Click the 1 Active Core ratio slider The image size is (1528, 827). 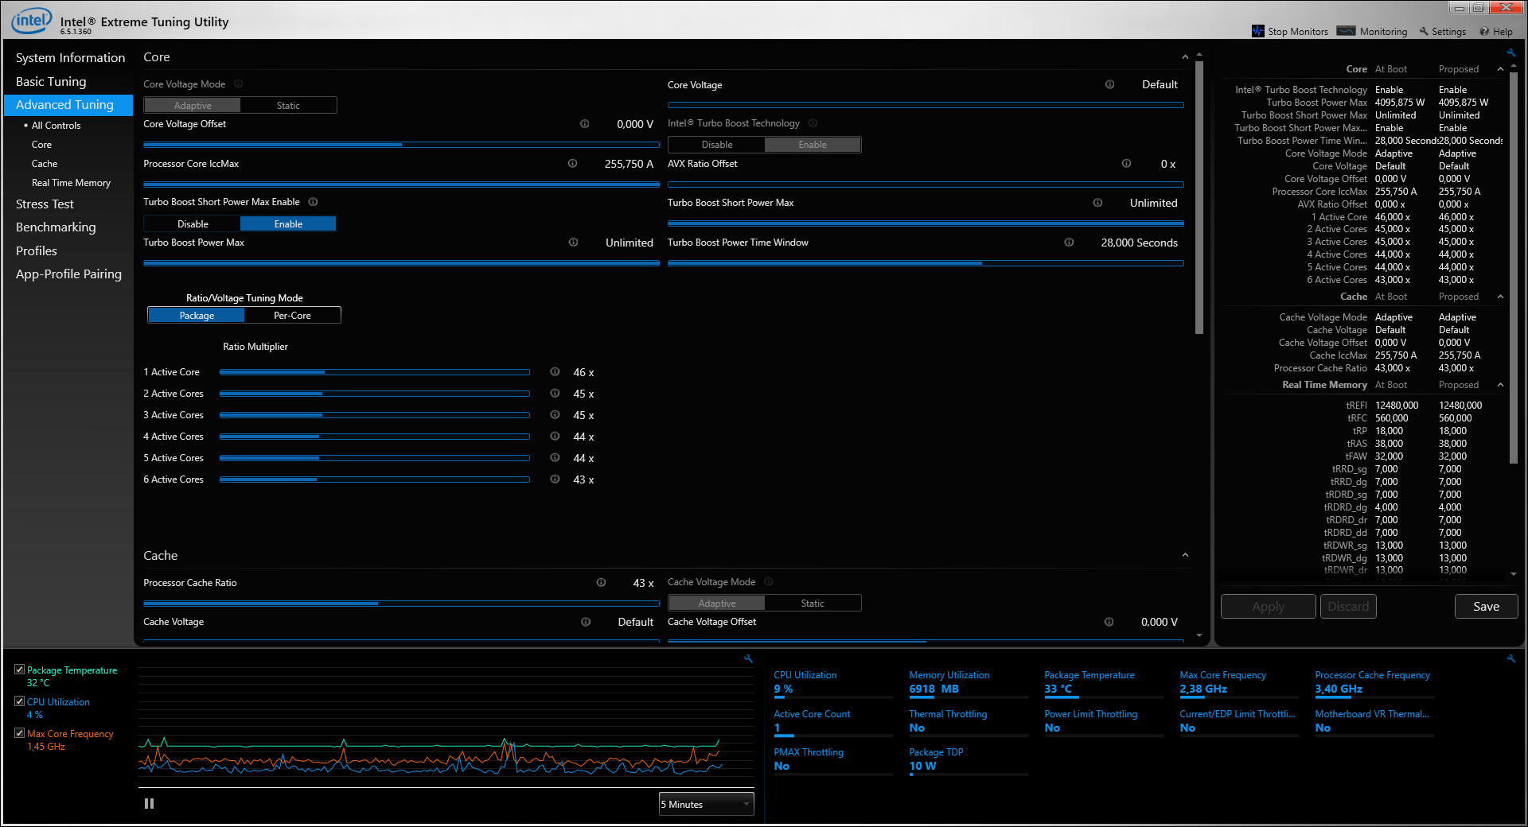coord(374,372)
